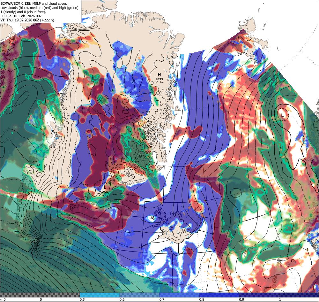
Task: Click the 'ECMWF/ECM 0.125: MSLP and cloud cover' title
Action: click(33, 4)
